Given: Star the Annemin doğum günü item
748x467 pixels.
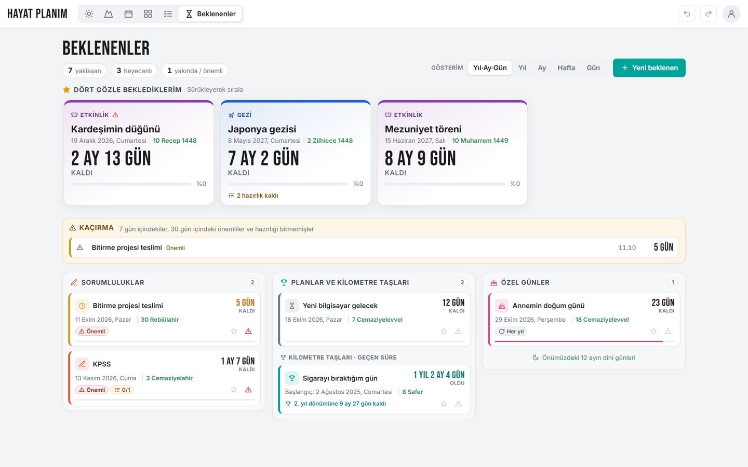Looking at the screenshot, I should tap(653, 331).
